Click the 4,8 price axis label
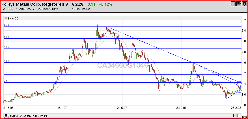The width and height of the screenshot is (248, 119). tap(244, 52)
